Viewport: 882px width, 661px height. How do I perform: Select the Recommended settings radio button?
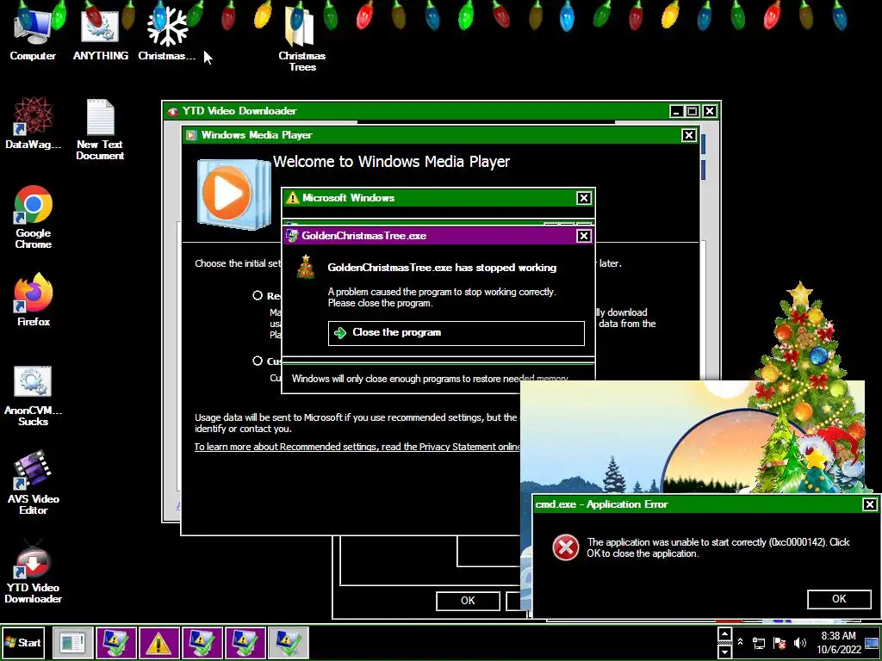tap(258, 296)
